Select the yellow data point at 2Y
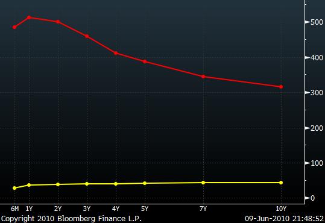This screenshot has height=223, width=325. click(x=58, y=184)
